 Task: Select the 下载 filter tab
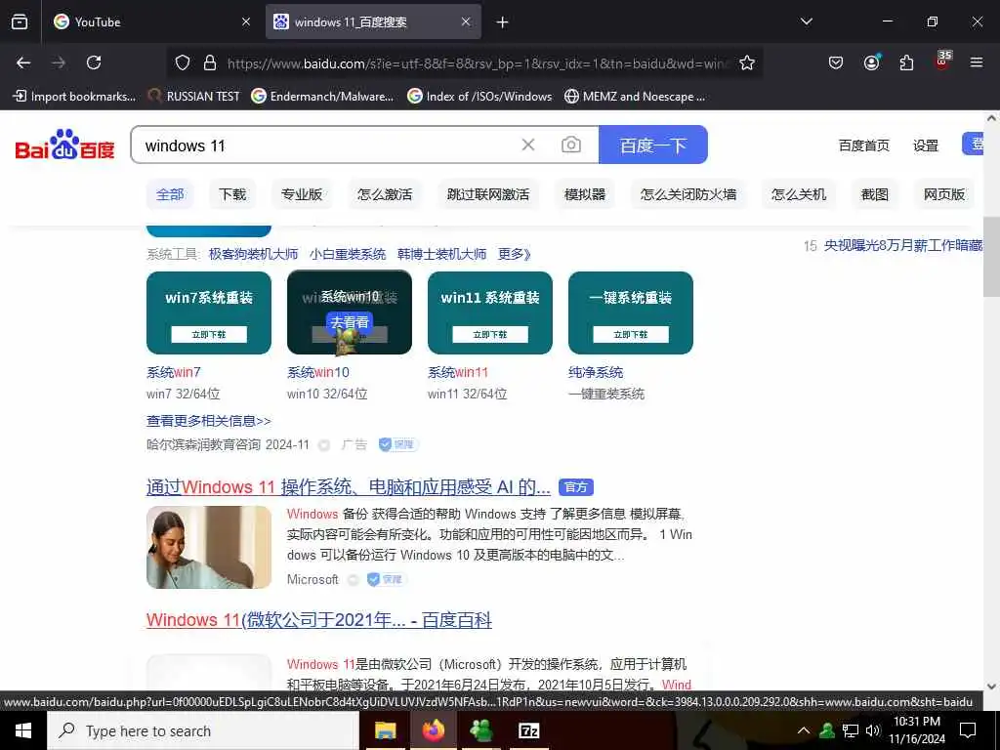tap(232, 194)
